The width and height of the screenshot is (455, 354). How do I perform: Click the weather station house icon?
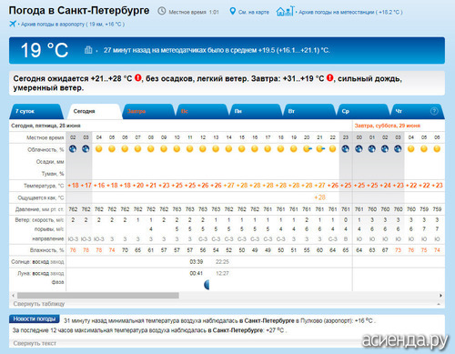coord(285,11)
